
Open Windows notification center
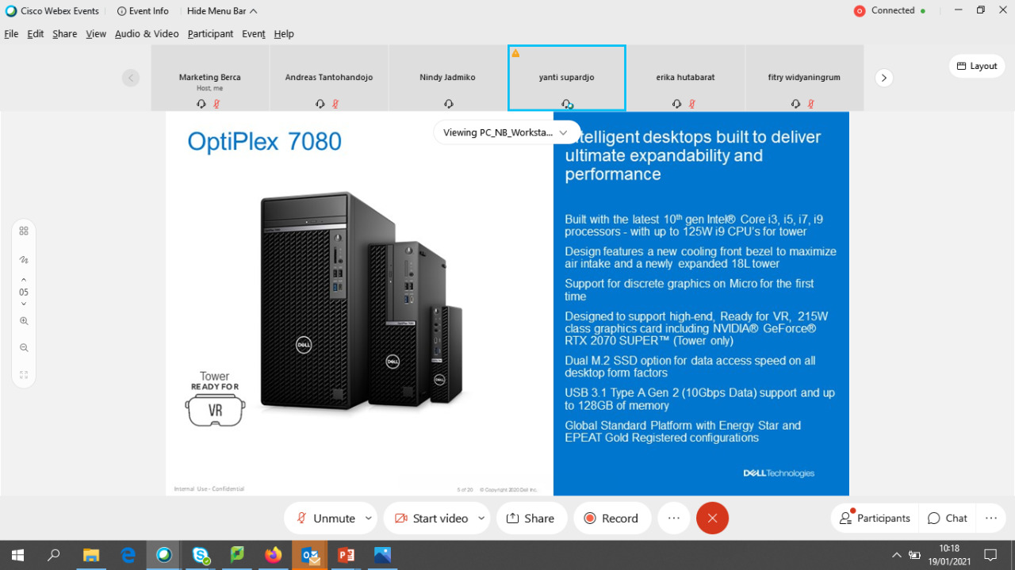pyautogui.click(x=990, y=555)
